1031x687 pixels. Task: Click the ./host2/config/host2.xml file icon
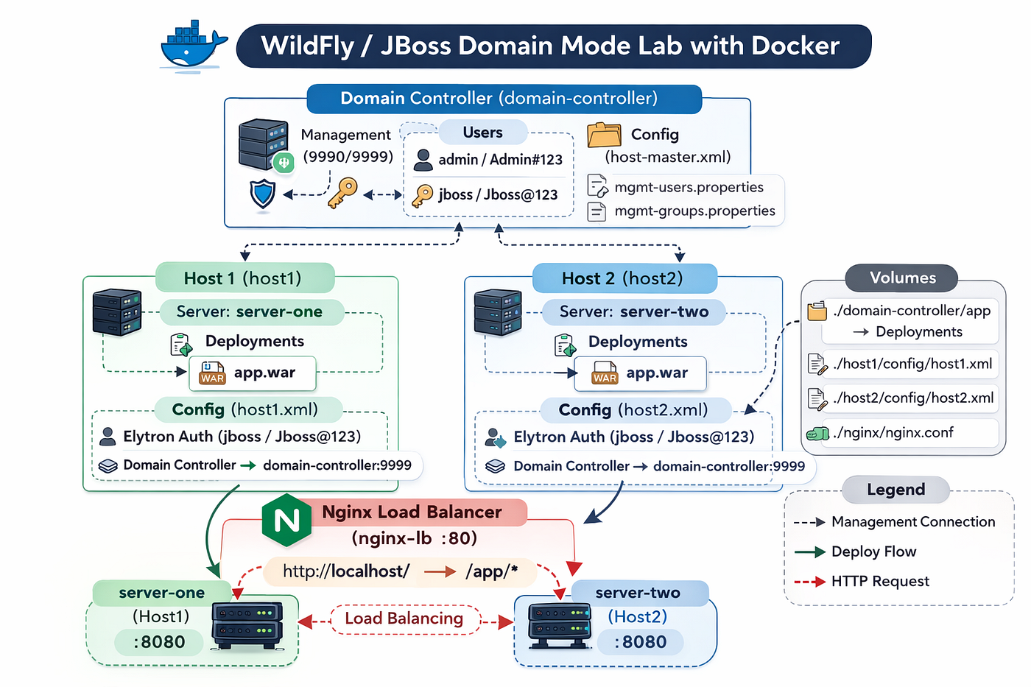tap(817, 398)
